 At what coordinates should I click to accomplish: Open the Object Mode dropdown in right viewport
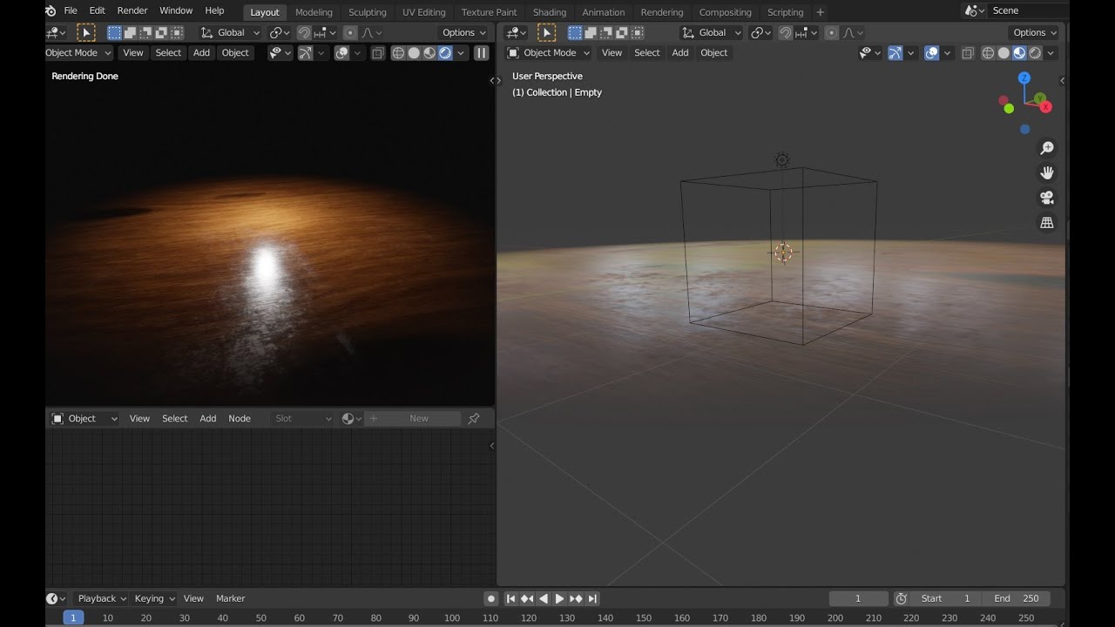(549, 53)
